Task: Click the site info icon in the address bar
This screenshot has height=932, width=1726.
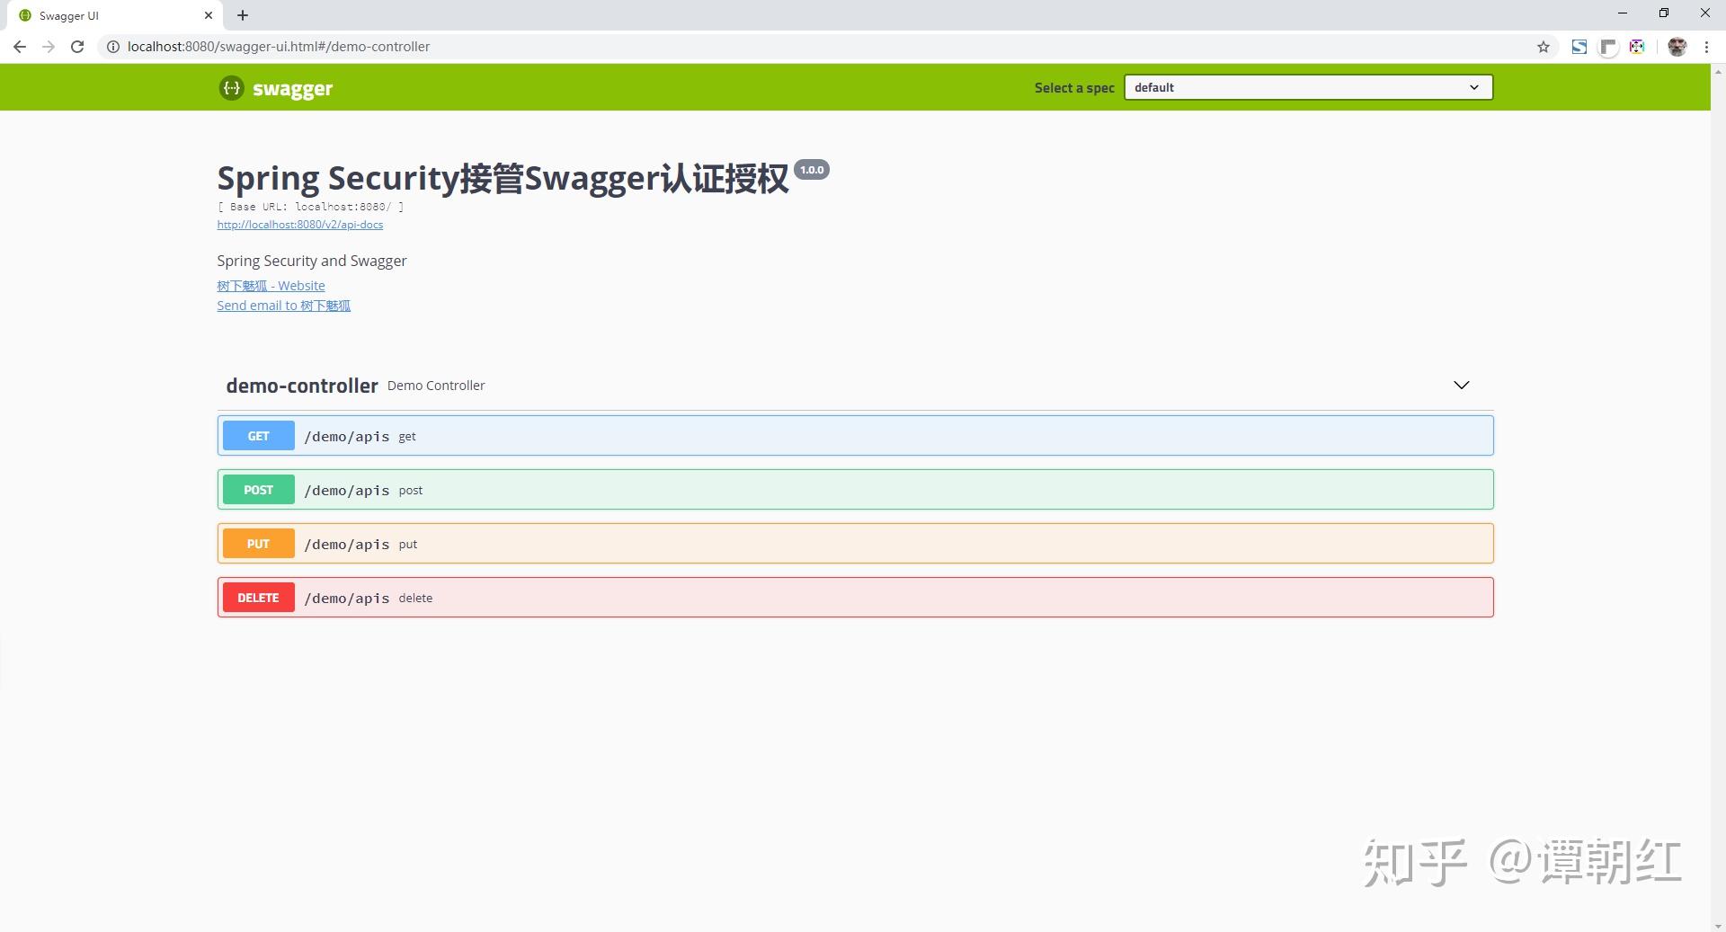Action: coord(113,47)
